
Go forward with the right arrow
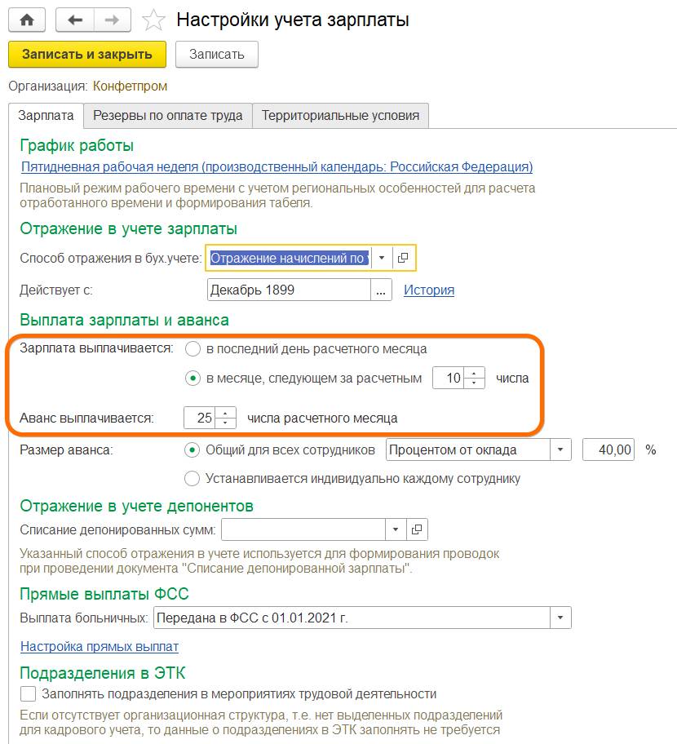point(114,20)
